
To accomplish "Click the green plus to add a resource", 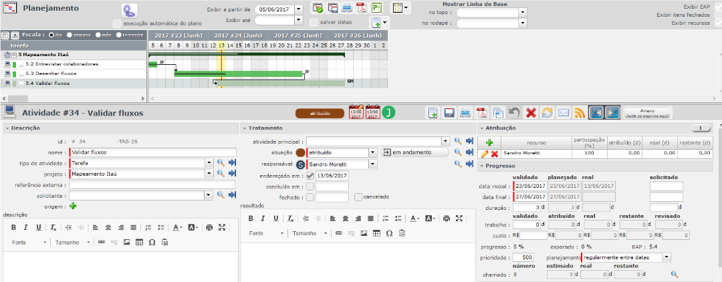I will pyautogui.click(x=489, y=142).
